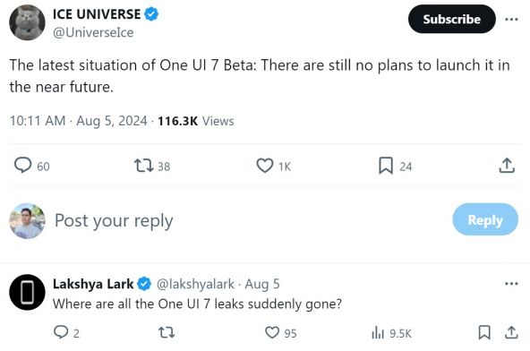Reply to Lakshya Lark's comment

coord(61,332)
